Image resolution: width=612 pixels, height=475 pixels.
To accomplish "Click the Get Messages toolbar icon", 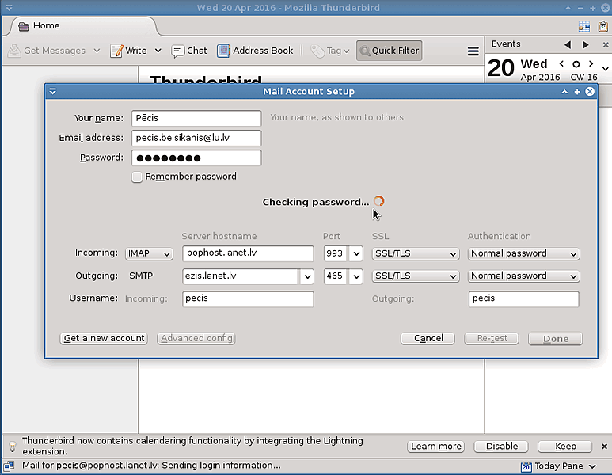I will (15, 51).
